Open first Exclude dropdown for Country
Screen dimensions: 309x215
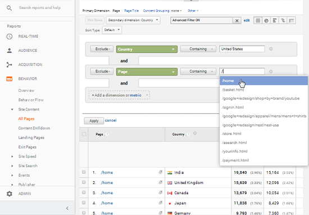coord(102,49)
